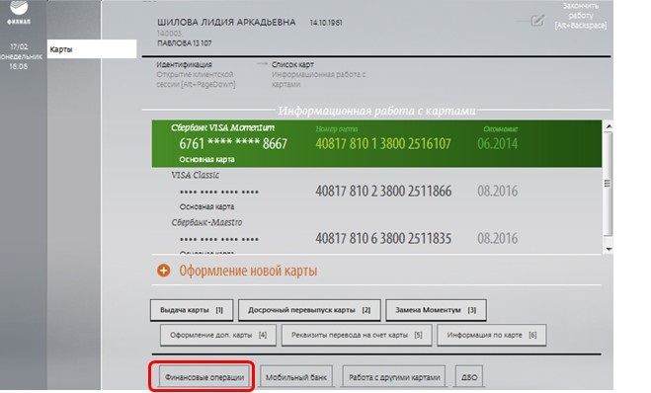Open Работа с другими картами

tap(393, 377)
